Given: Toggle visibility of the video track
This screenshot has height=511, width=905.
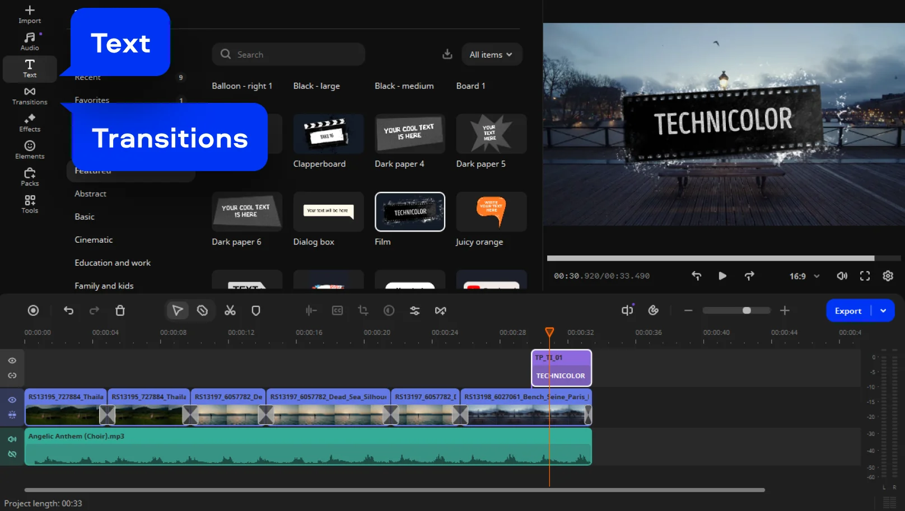Looking at the screenshot, I should point(12,400).
